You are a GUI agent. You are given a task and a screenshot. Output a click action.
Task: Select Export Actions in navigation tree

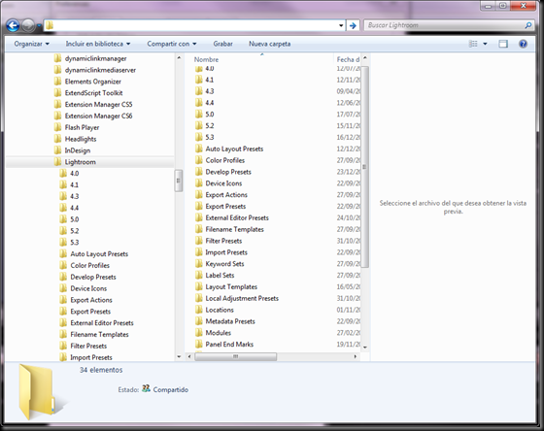[x=91, y=300]
